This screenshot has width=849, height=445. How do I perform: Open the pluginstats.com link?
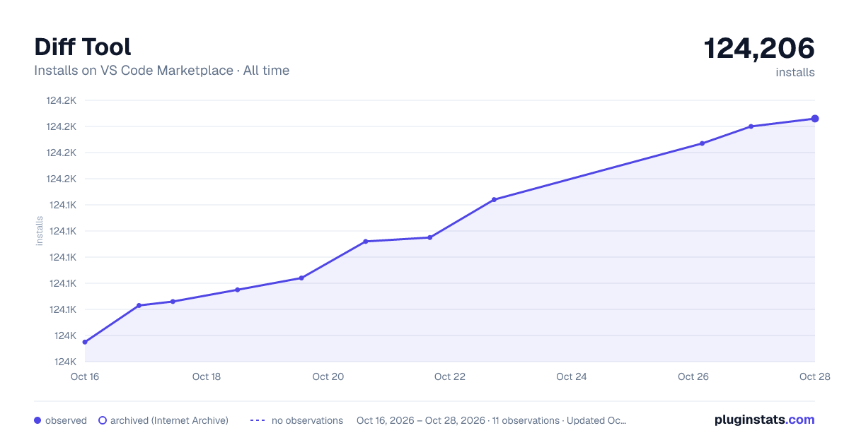(x=764, y=420)
